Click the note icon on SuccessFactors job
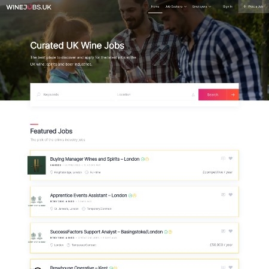The width and height of the screenshot is (269, 269). pyautogui.click(x=223, y=231)
